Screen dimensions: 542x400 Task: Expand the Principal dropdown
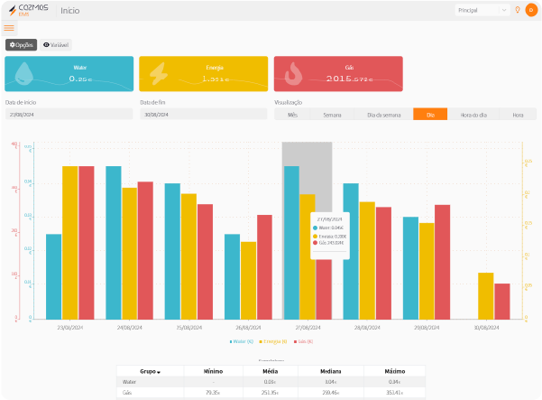[x=482, y=10]
